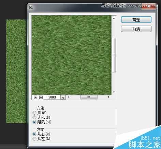Click vertical scrollbar down arrow
The height and width of the screenshot is (149, 161).
coord(114,92)
